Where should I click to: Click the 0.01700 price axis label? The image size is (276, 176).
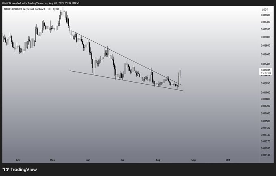pos(265,106)
